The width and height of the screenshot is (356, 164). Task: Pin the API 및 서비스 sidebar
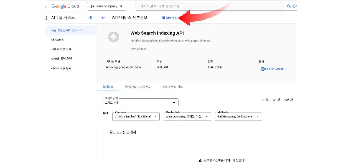[91, 18]
